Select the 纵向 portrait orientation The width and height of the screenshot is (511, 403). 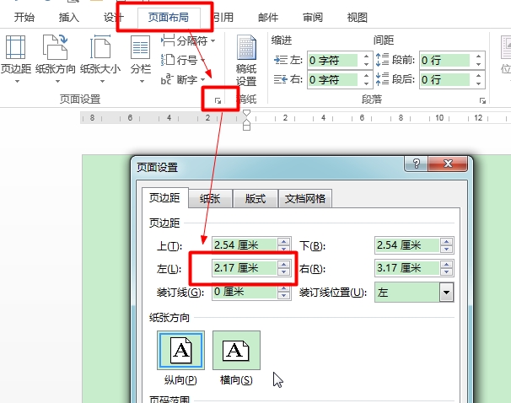tap(180, 350)
